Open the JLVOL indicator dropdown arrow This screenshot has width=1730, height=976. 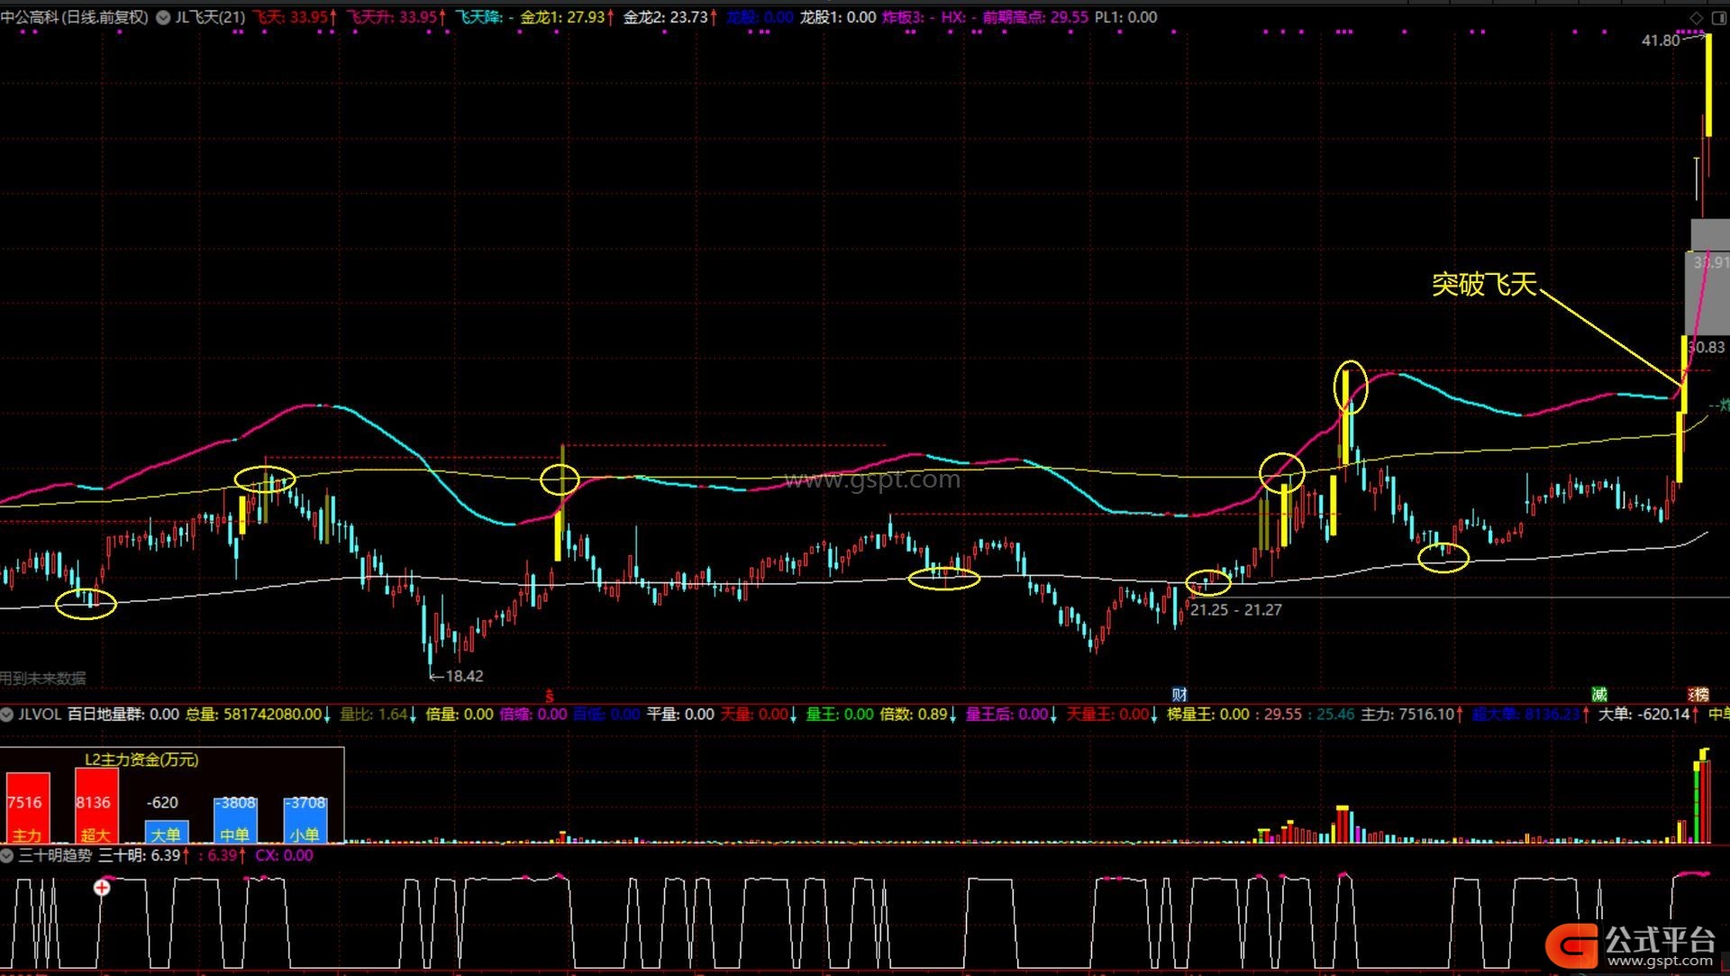pyautogui.click(x=7, y=715)
